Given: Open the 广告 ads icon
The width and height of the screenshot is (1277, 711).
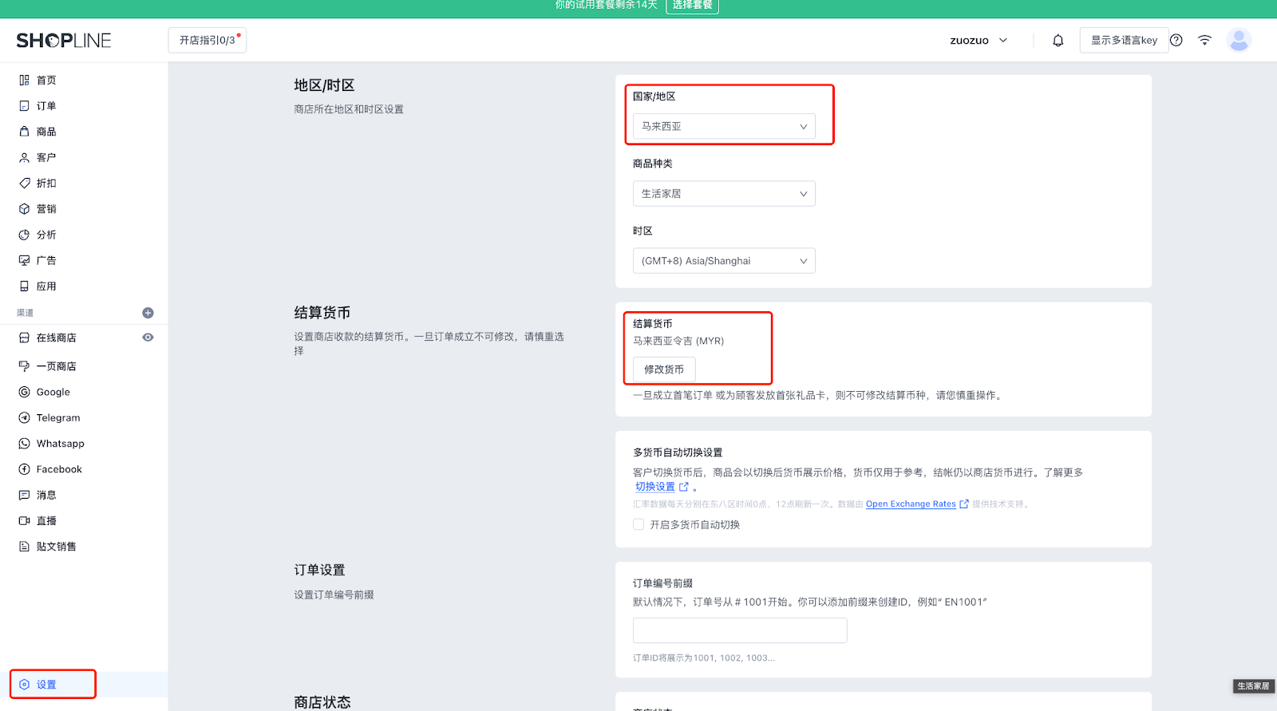Looking at the screenshot, I should click(x=25, y=260).
